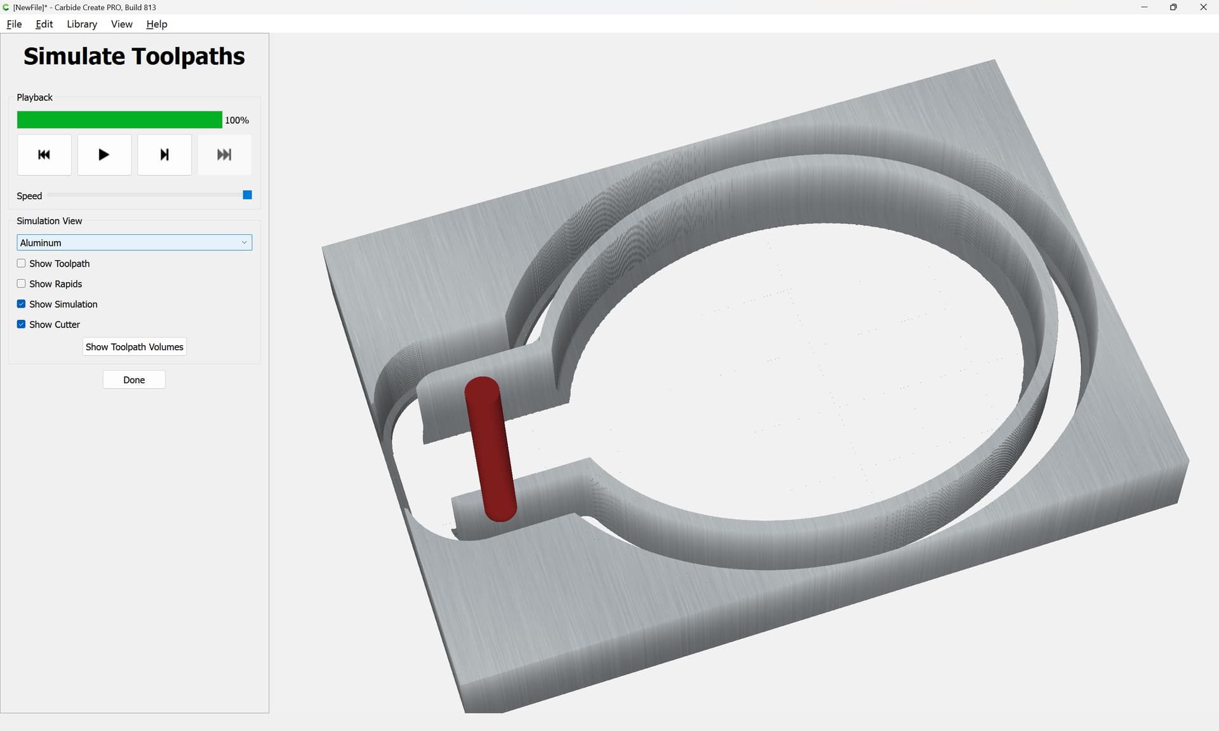
Task: Open the Aluminum simulation view dropdown
Action: coord(134,242)
